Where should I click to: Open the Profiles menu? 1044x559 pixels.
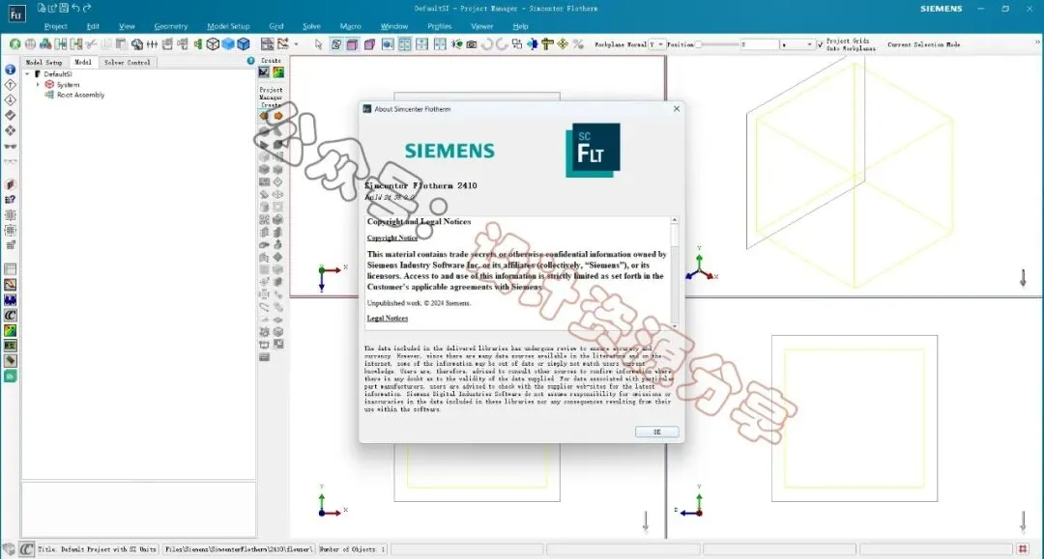tap(440, 27)
